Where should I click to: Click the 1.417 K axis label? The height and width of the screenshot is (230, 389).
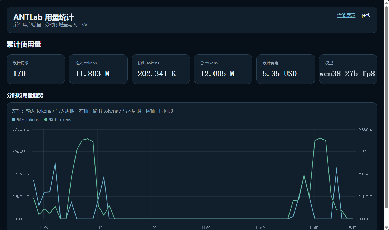tap(365, 197)
